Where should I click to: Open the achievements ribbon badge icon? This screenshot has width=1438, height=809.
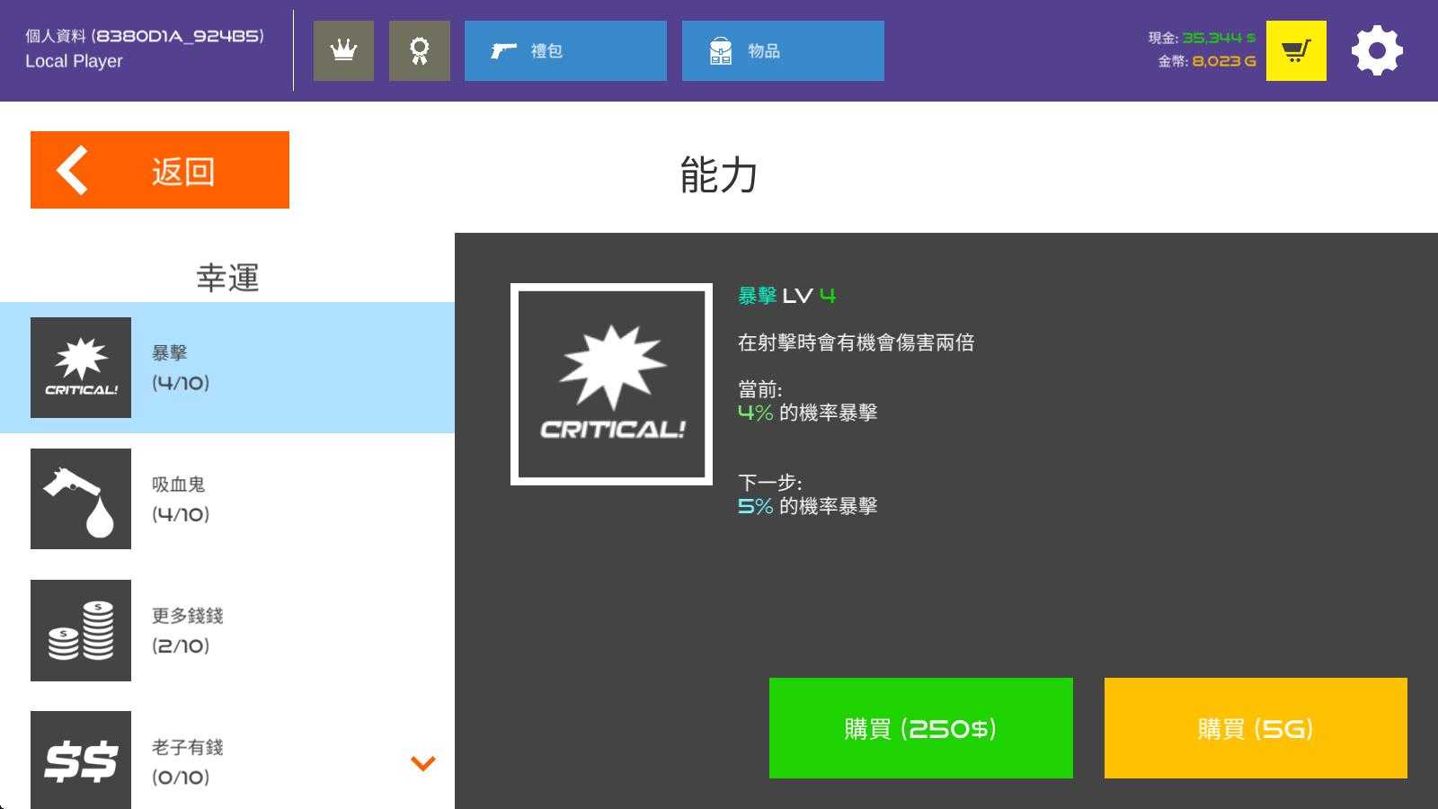point(419,51)
